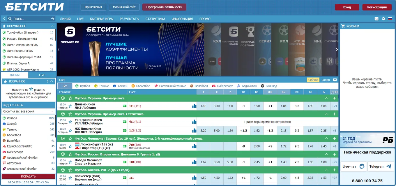
Task: Pick odds 5.00 on Спартак Нальчик win
Action: point(230,162)
